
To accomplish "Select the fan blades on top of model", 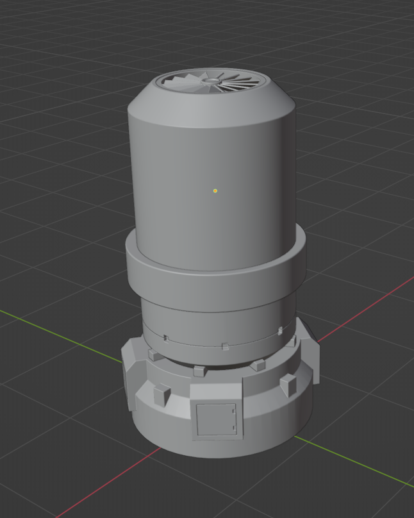I will 211,83.
